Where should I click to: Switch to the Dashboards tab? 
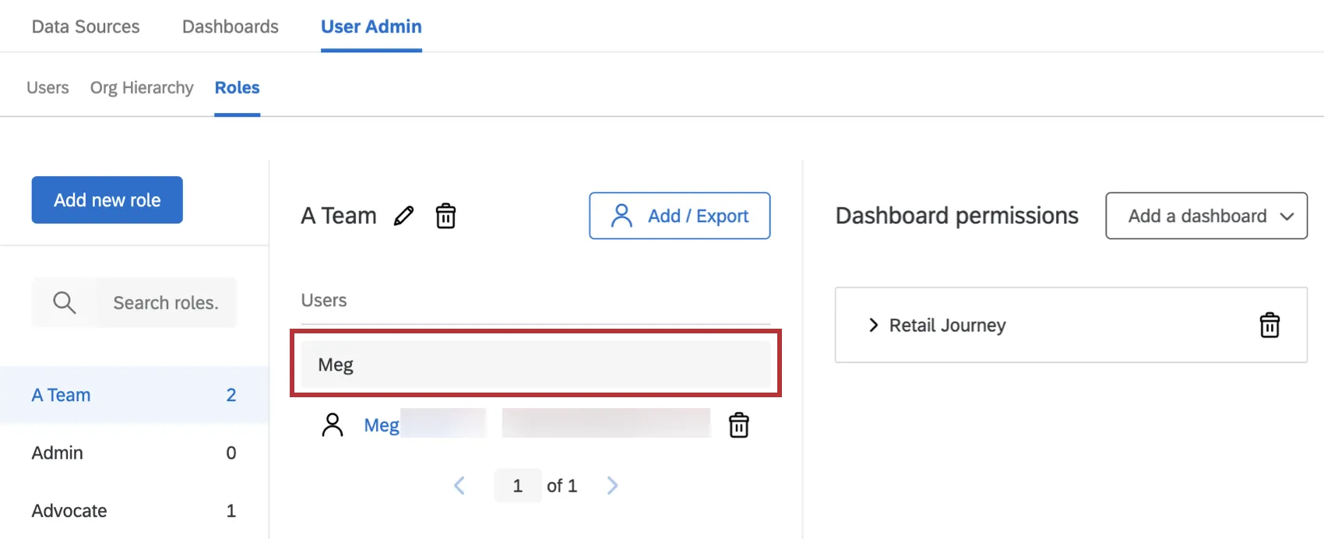coord(230,26)
